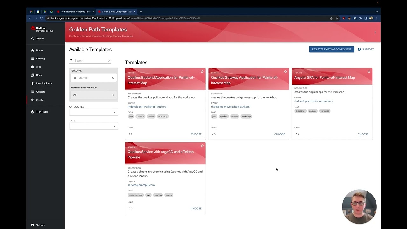The image size is (407, 229).
Task: Filter by All templates
Action: click(x=93, y=94)
